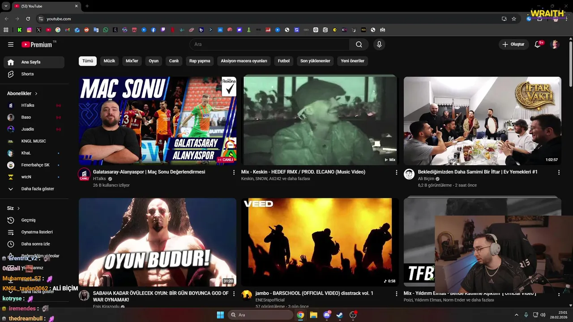Screen dimensions: 573x322
Task: Open Oynatma listeleri playlists
Action: (34, 232)
